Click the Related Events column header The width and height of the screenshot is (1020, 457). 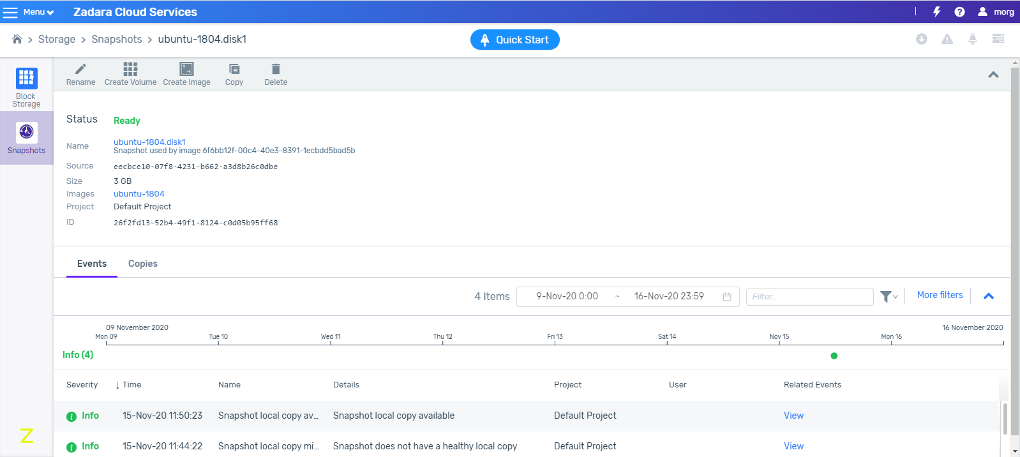[813, 385]
